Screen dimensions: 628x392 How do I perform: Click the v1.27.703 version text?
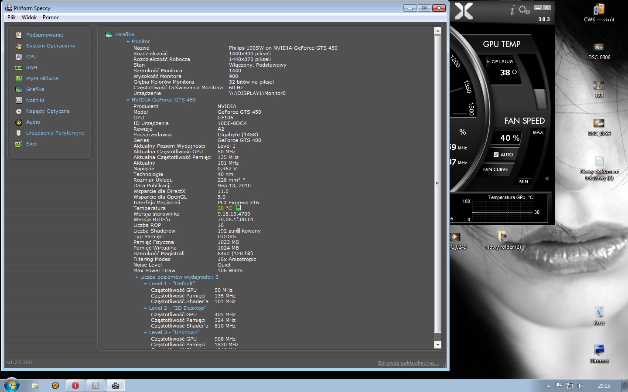[x=20, y=362]
